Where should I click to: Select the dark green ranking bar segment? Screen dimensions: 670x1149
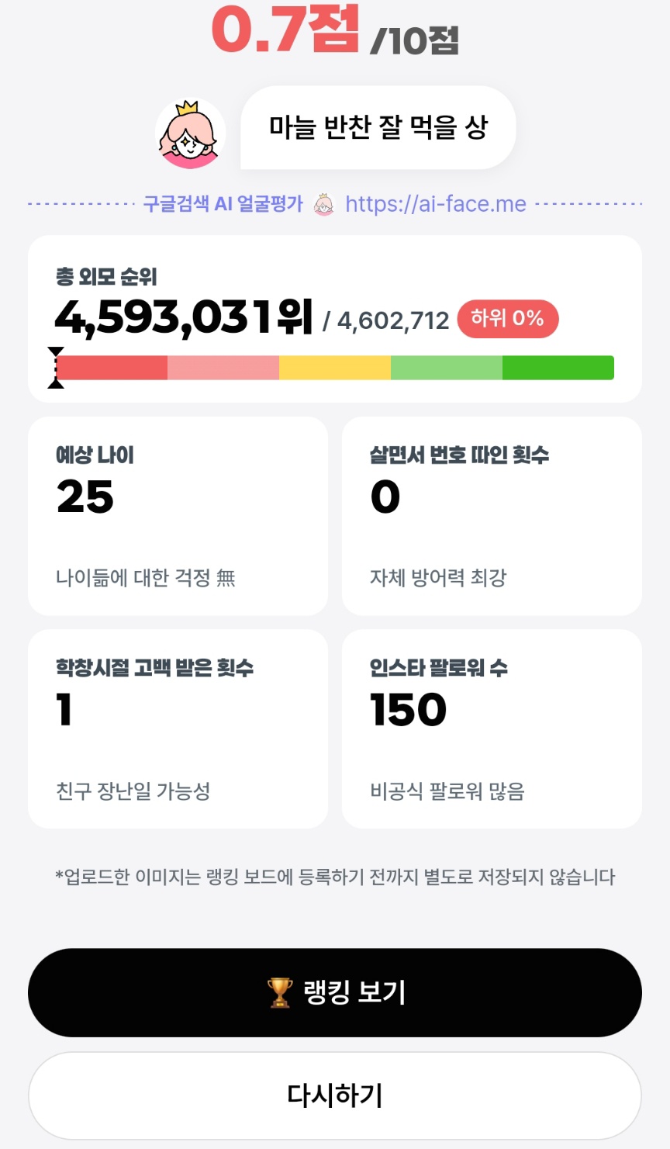click(558, 368)
